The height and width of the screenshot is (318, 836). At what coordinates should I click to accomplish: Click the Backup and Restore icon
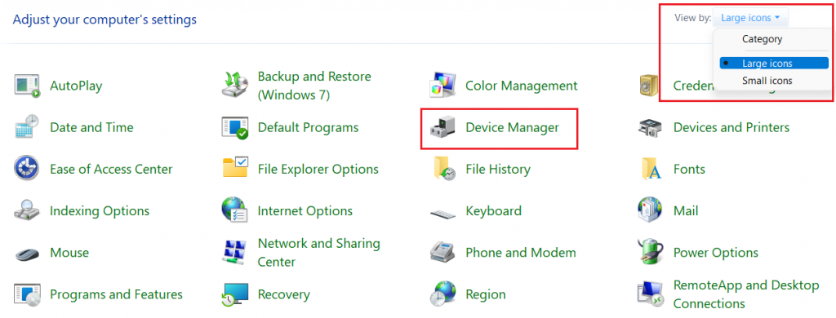tap(234, 86)
